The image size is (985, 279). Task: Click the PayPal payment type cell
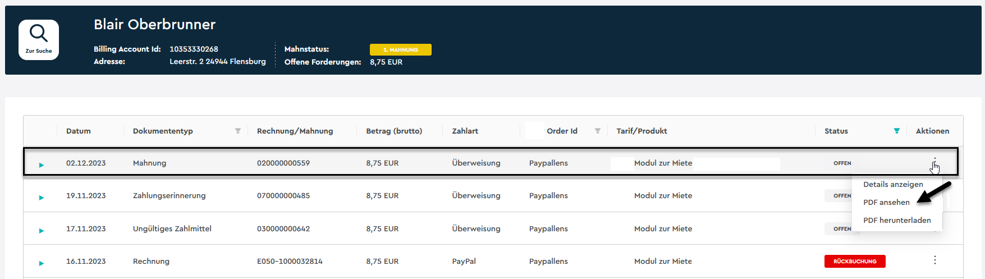click(x=464, y=261)
